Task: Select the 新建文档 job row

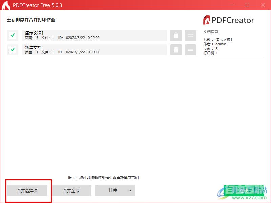Action: (x=94, y=50)
